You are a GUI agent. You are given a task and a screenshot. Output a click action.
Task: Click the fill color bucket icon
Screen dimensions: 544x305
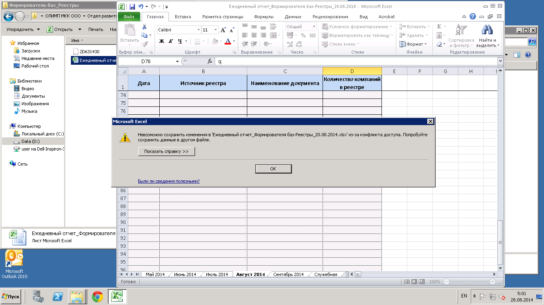tap(215, 41)
